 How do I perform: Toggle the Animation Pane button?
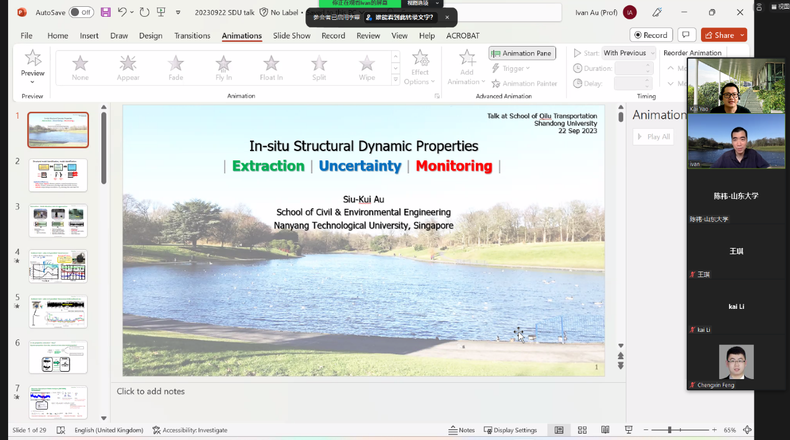click(522, 53)
